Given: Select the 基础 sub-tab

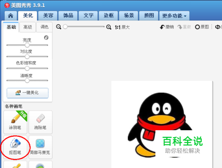Looking at the screenshot, I should click(x=11, y=27).
